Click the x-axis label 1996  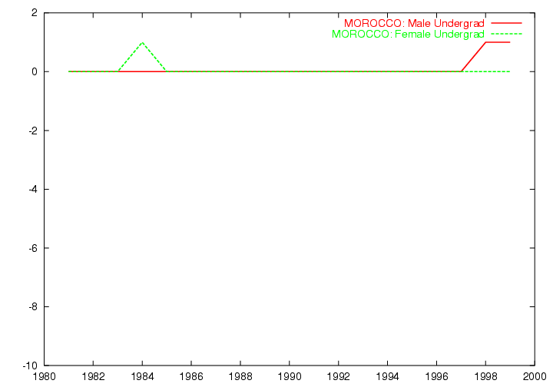pyautogui.click(x=436, y=376)
